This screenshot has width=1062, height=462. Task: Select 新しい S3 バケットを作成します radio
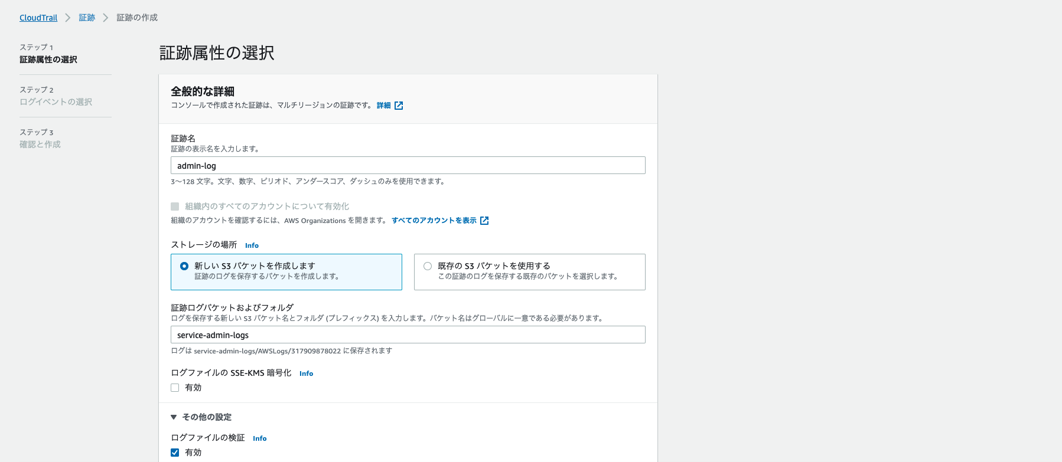(184, 266)
